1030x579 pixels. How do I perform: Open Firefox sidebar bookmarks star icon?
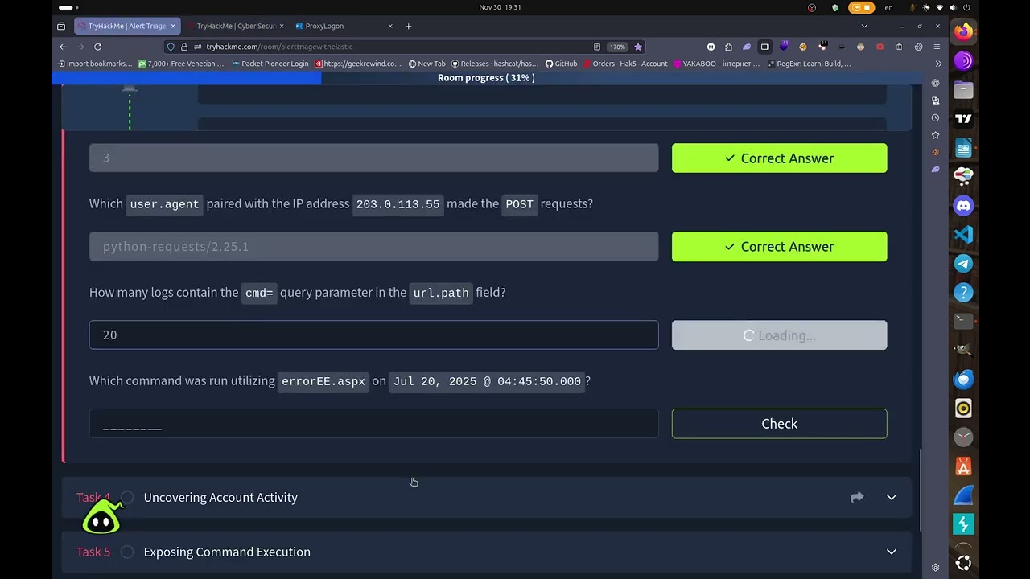pyautogui.click(x=935, y=135)
